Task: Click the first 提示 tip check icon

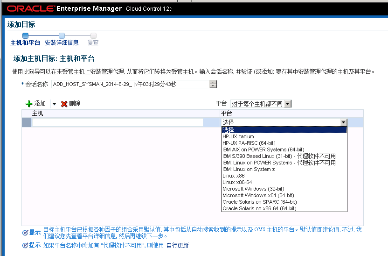Action: point(25,233)
